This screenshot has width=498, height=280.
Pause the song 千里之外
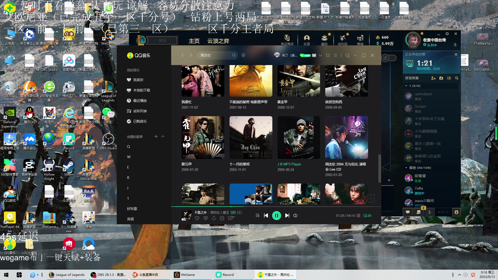(276, 215)
